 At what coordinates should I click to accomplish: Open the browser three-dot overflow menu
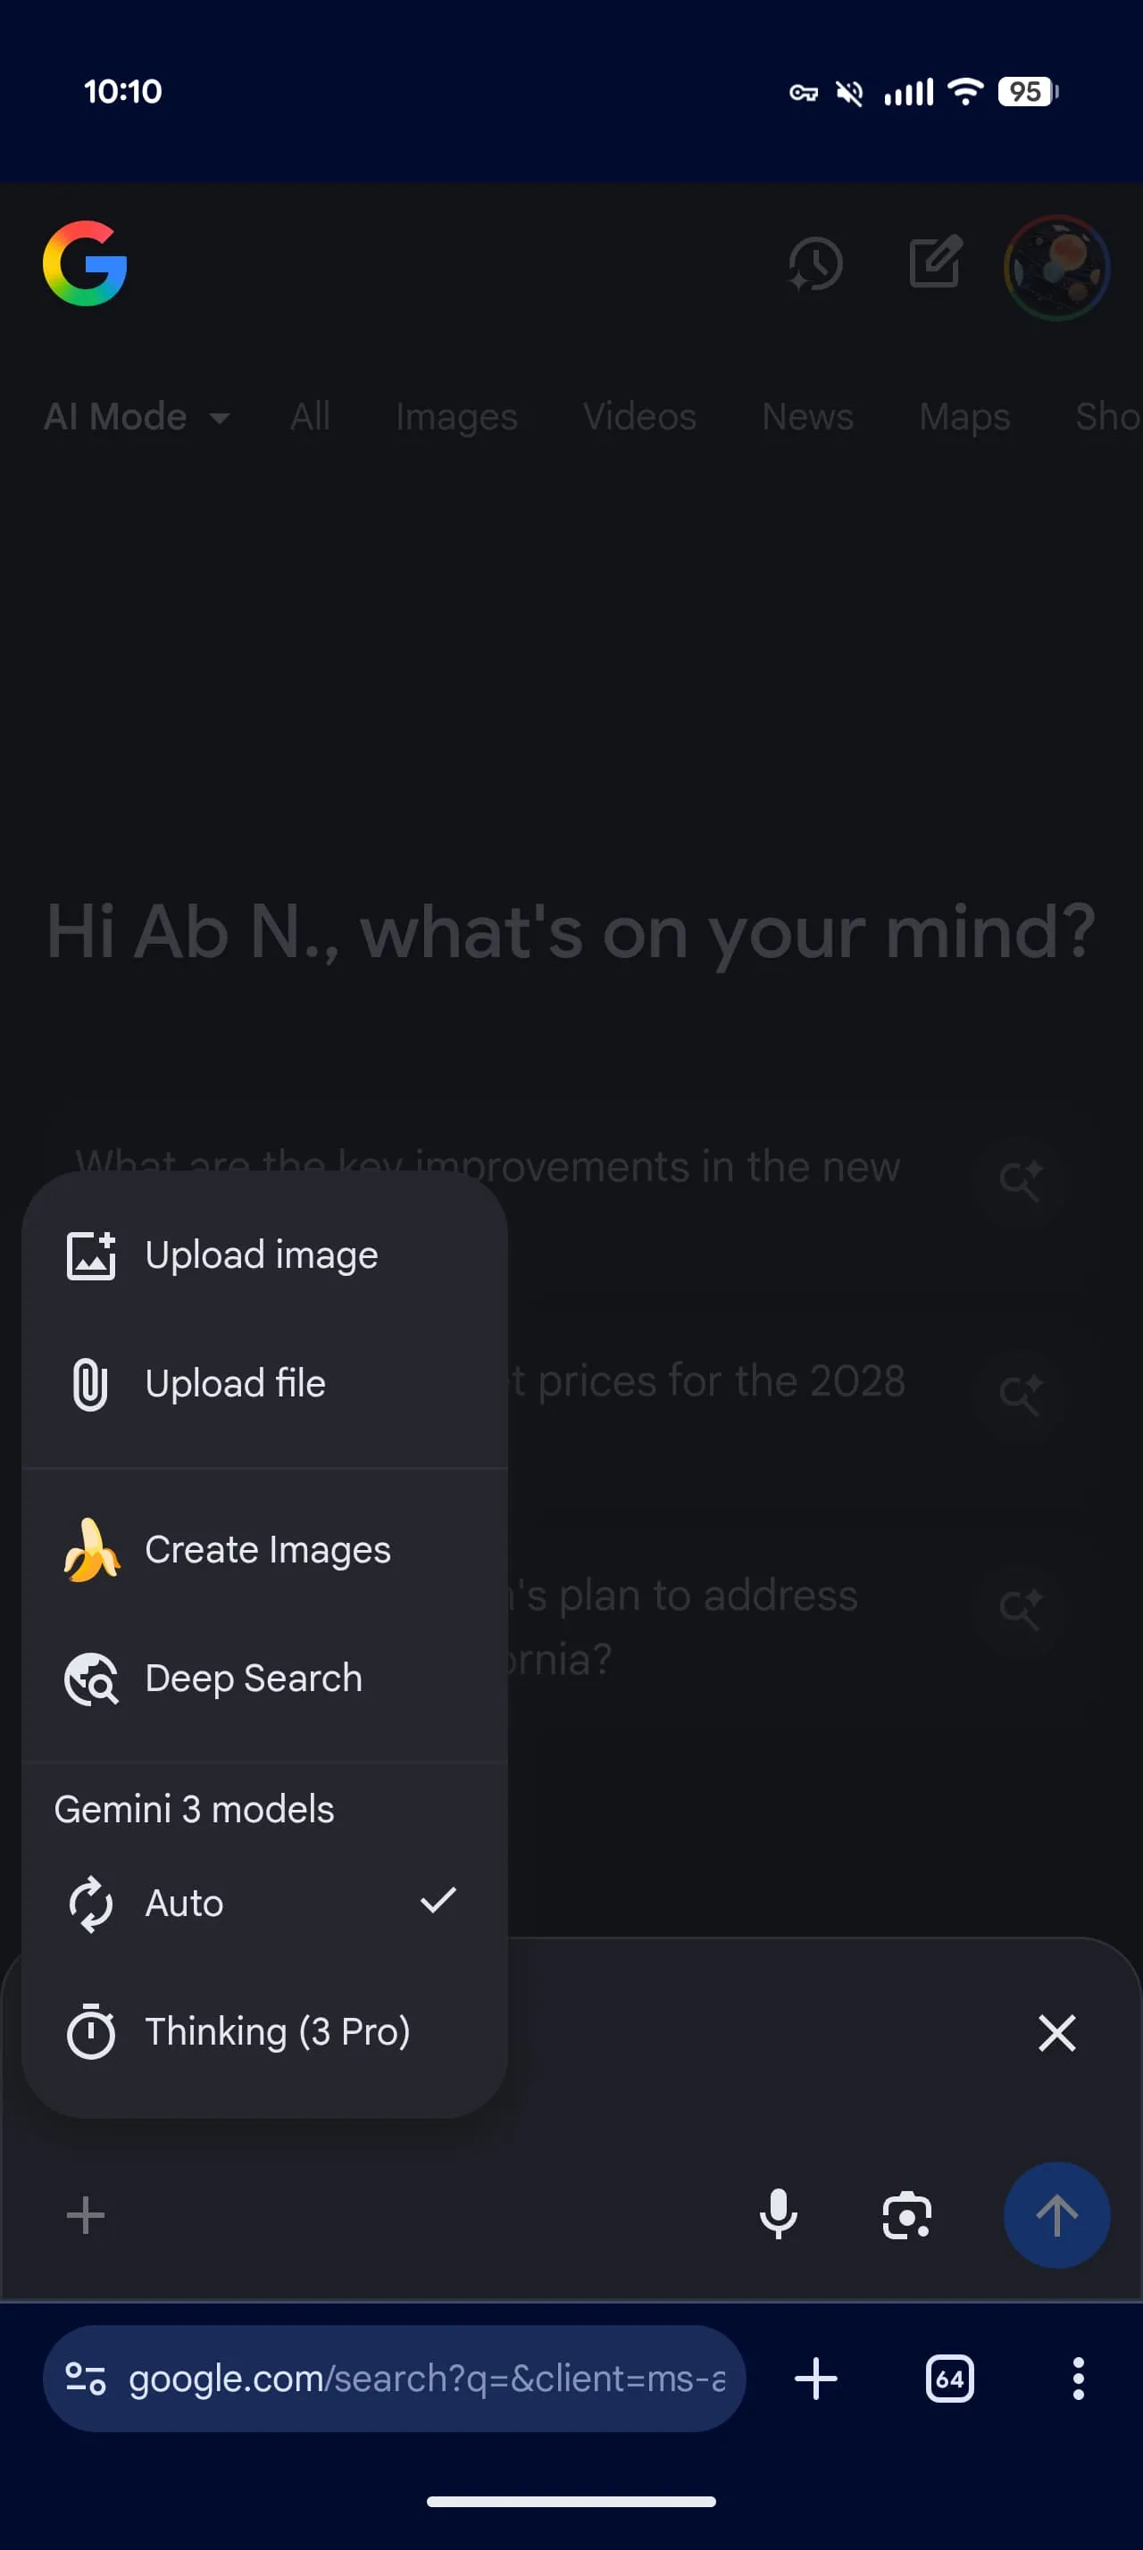[x=1078, y=2379]
